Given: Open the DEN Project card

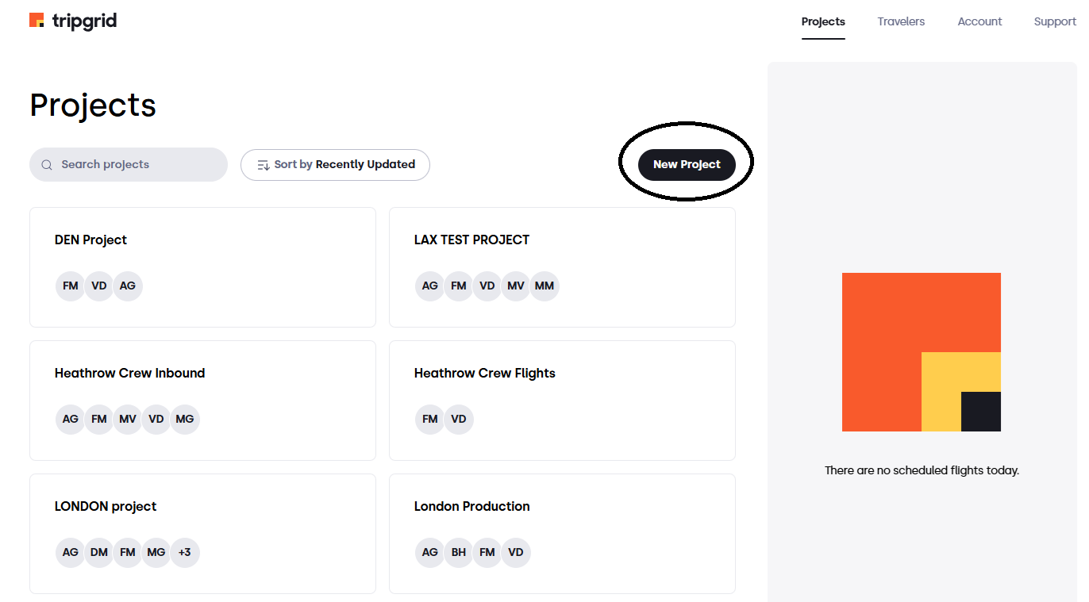Looking at the screenshot, I should click(x=202, y=267).
